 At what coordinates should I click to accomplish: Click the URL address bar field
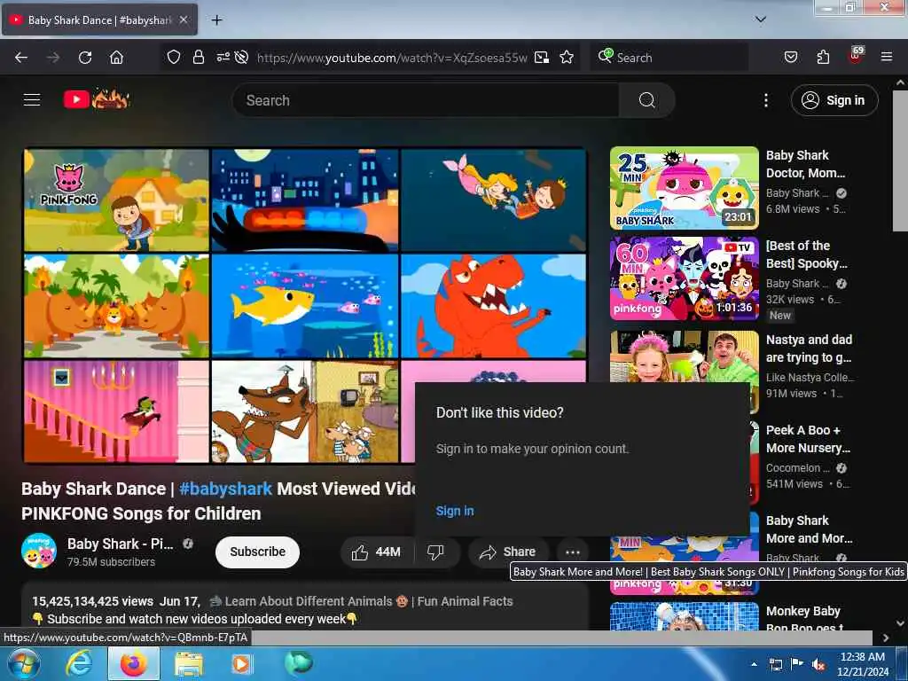[x=392, y=58]
